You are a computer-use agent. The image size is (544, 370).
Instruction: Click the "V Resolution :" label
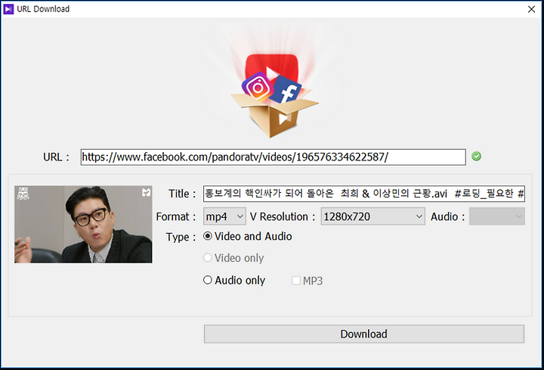[x=283, y=217]
